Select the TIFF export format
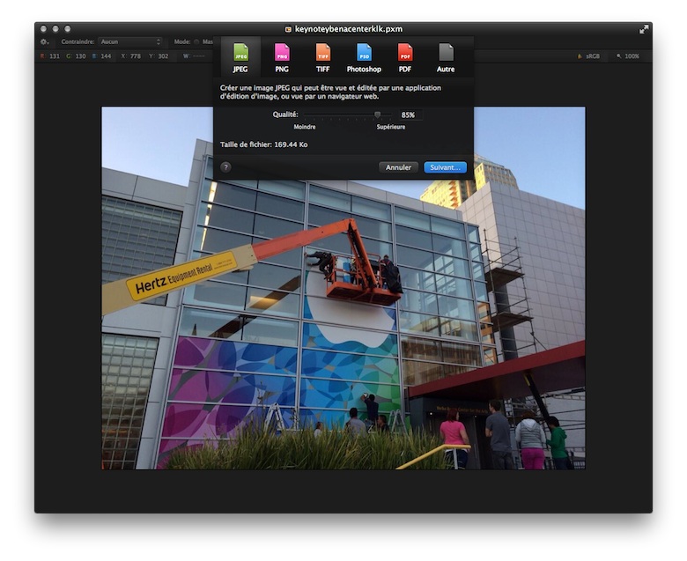 click(323, 57)
